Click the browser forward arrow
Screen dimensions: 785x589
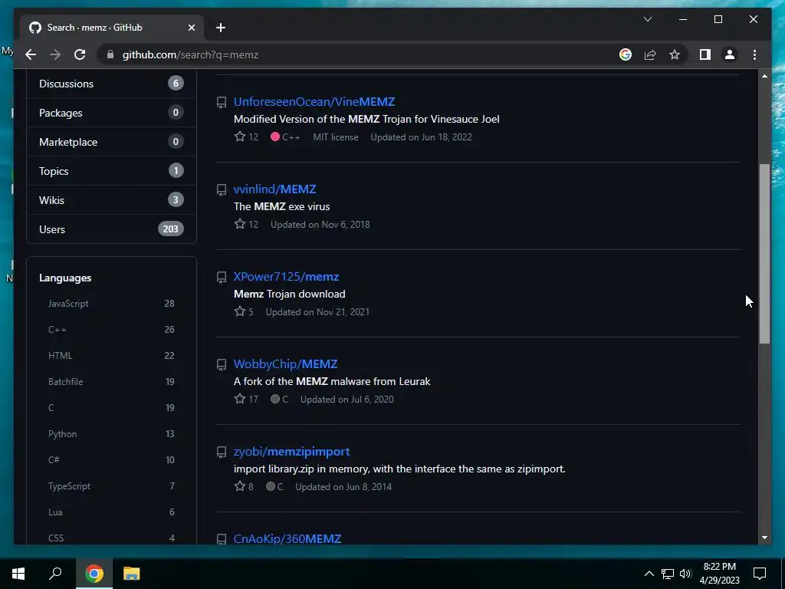click(x=55, y=54)
